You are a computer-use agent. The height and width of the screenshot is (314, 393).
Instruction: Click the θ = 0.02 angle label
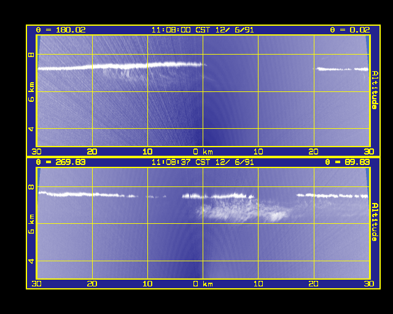click(x=349, y=30)
